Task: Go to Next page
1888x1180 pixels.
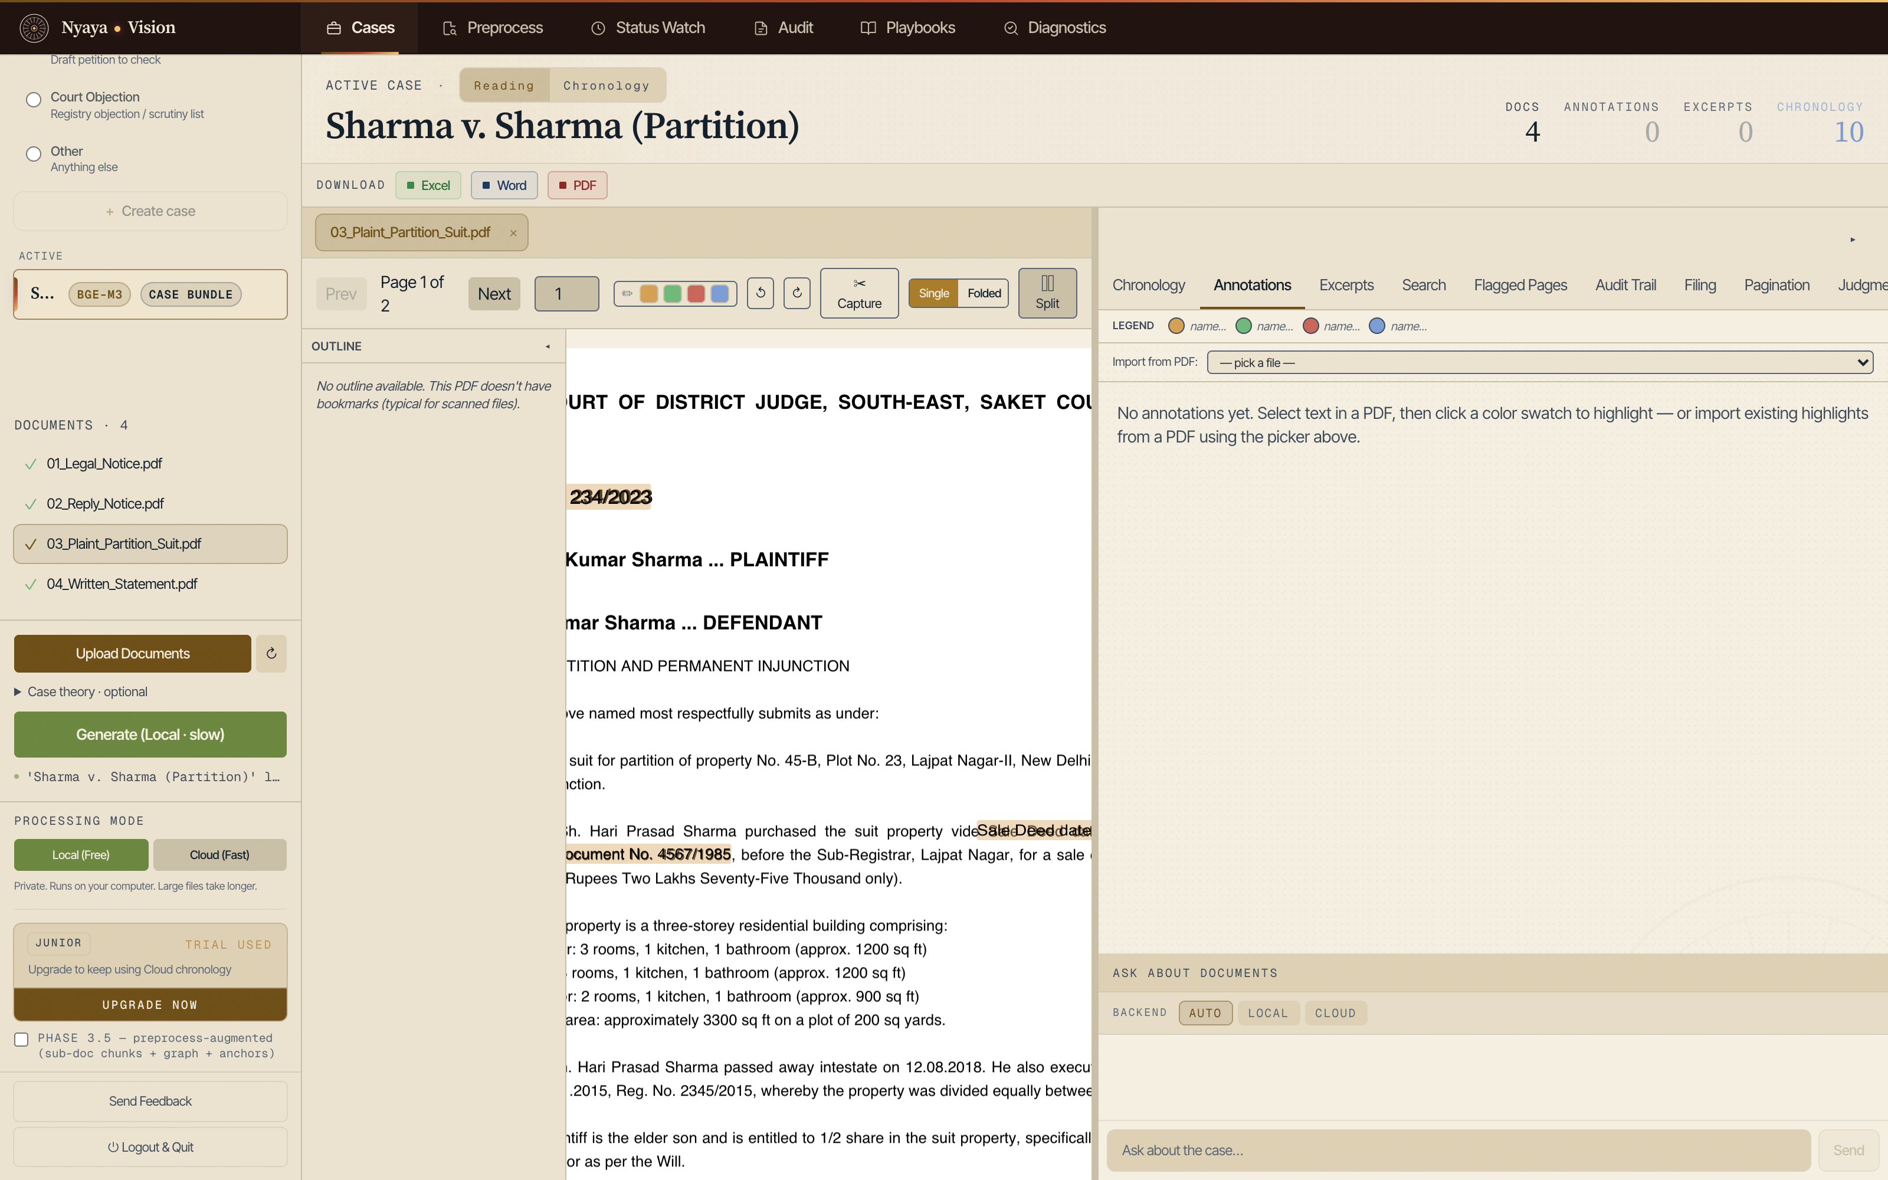Action: click(x=494, y=294)
